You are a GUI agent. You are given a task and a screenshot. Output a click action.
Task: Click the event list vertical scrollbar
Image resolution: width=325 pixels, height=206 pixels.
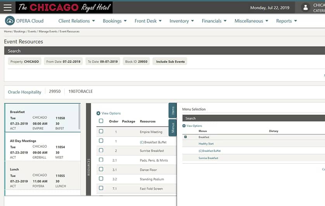[79, 116]
